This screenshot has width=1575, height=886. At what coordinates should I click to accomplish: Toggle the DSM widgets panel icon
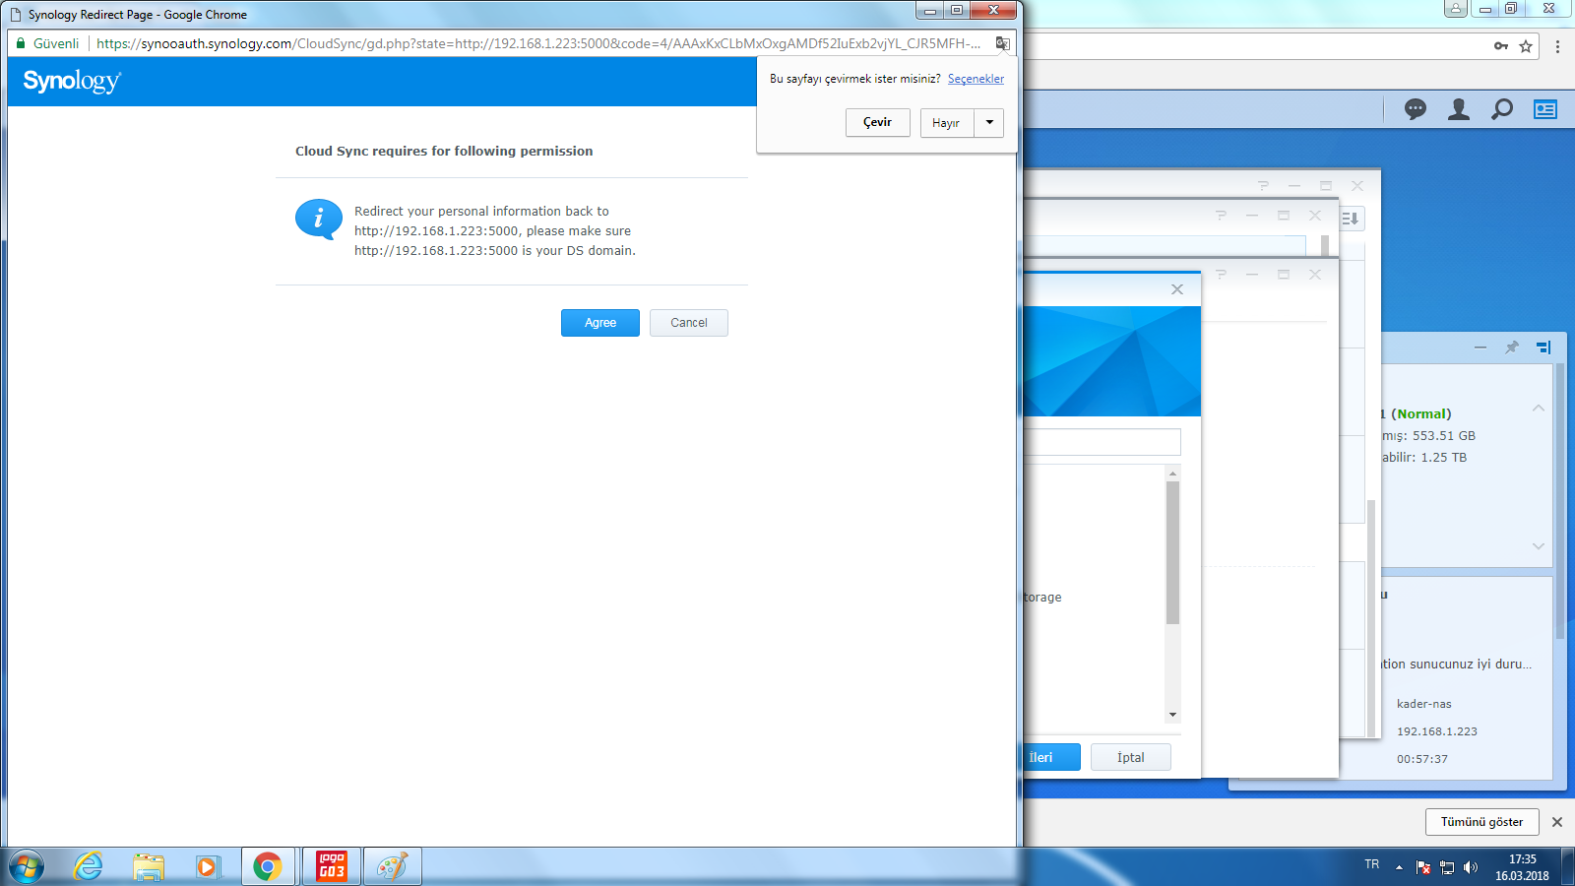tap(1545, 109)
